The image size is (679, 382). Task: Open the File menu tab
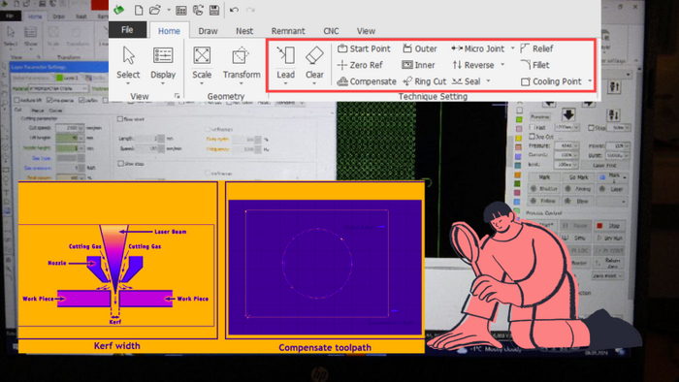127,29
